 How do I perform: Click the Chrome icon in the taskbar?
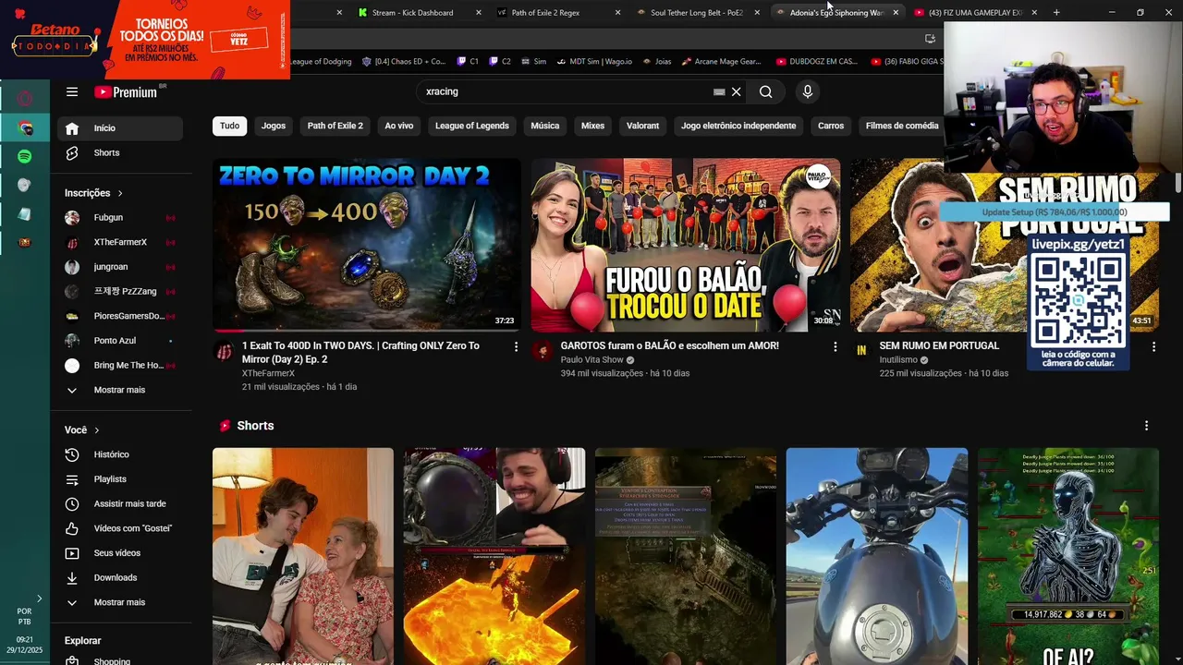(25, 128)
